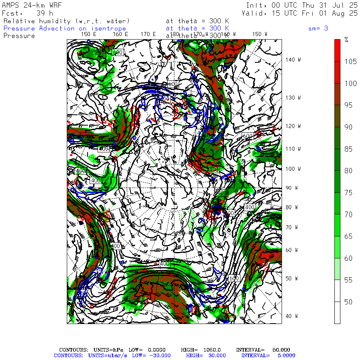Image resolution: width=360 pixels, height=360 pixels.
Task: Click the '100 W' longitude label
Action: 293,169
